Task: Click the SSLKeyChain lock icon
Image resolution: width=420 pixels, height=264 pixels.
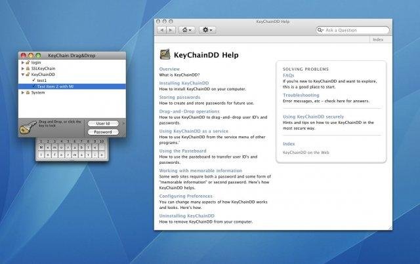Action: (28, 69)
